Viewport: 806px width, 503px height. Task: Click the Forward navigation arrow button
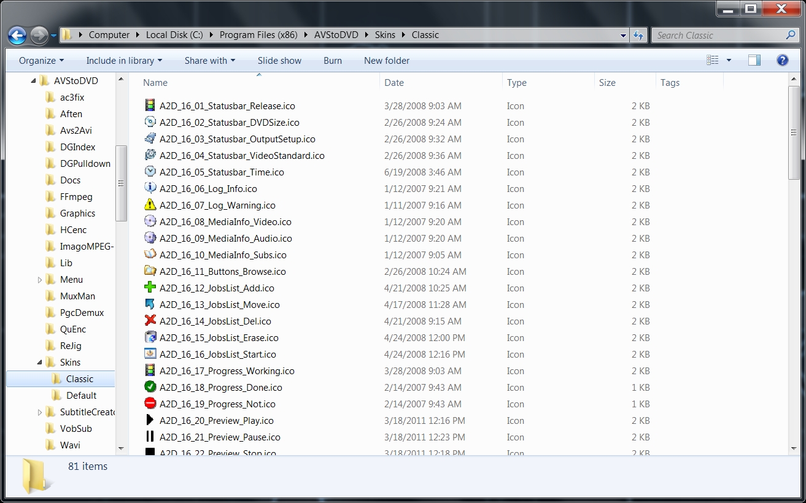[x=39, y=35]
